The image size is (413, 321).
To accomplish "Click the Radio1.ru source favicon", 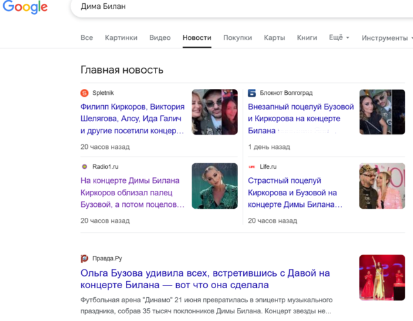I will [85, 166].
